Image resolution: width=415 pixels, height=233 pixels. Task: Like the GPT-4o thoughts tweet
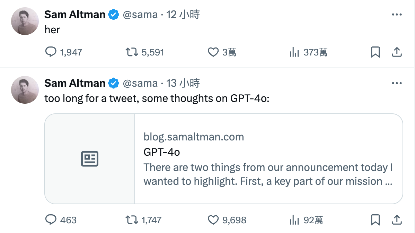(213, 220)
